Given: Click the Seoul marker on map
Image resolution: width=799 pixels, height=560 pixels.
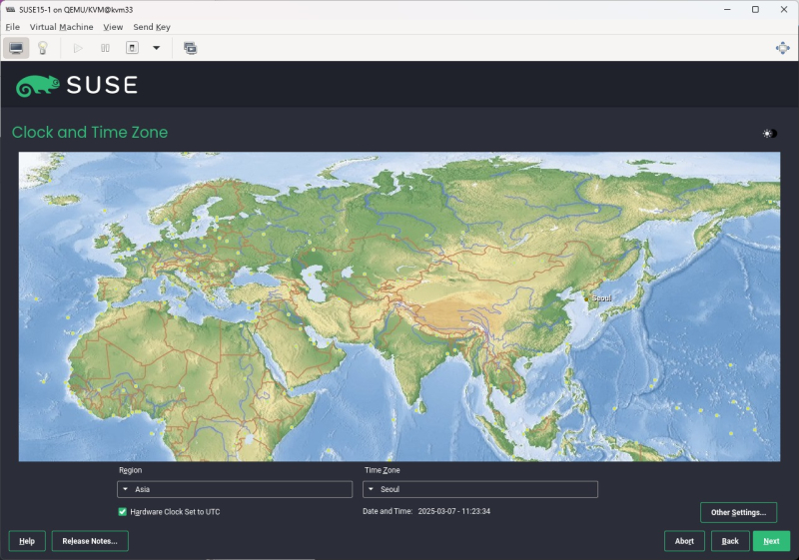Looking at the screenshot, I should tap(586, 299).
